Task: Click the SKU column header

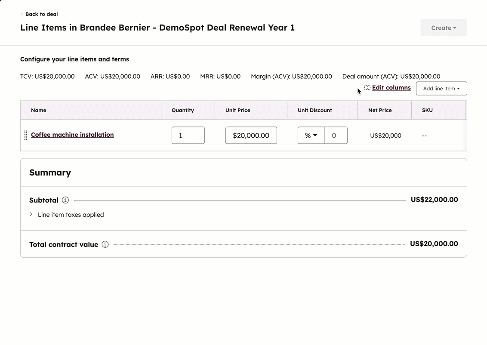Action: [427, 111]
